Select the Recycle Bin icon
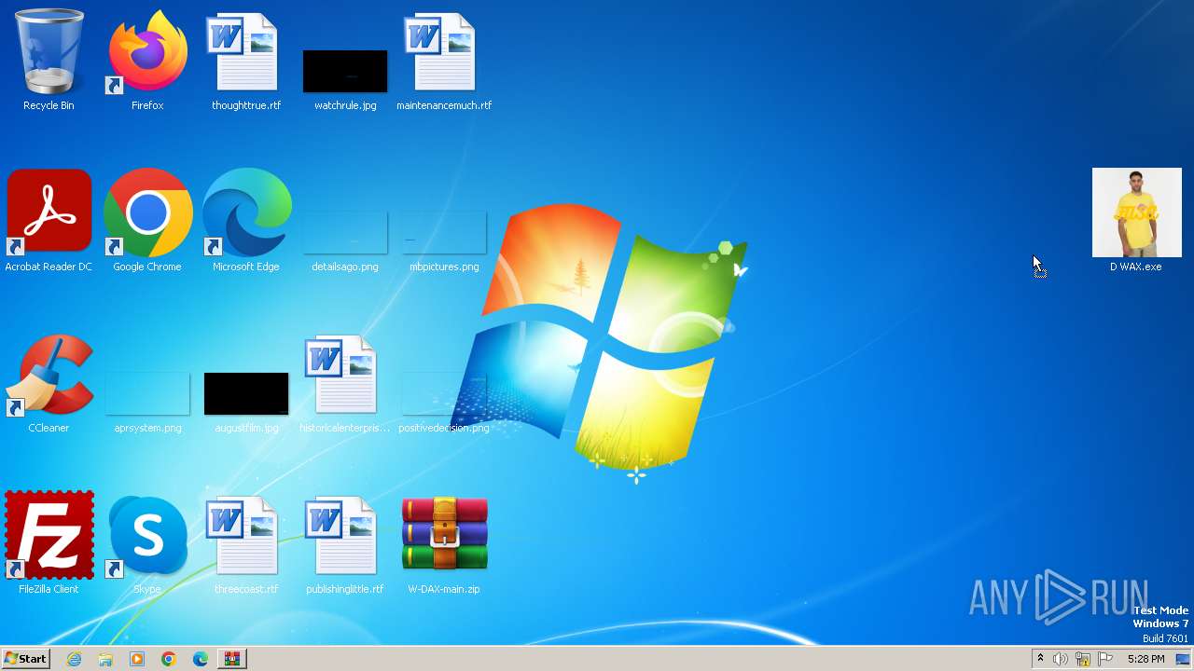This screenshot has width=1194, height=671. pos(49,62)
